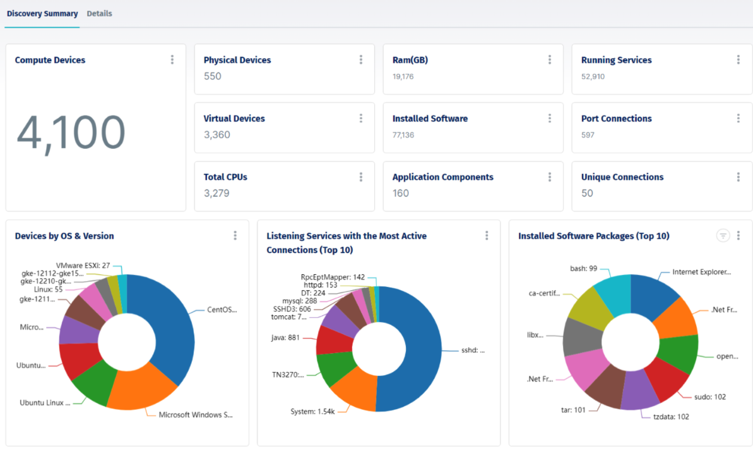Open the Ram(GB) card overflow menu
The image size is (753, 454).
click(549, 59)
